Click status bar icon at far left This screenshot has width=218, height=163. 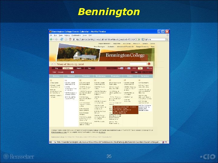51,142
